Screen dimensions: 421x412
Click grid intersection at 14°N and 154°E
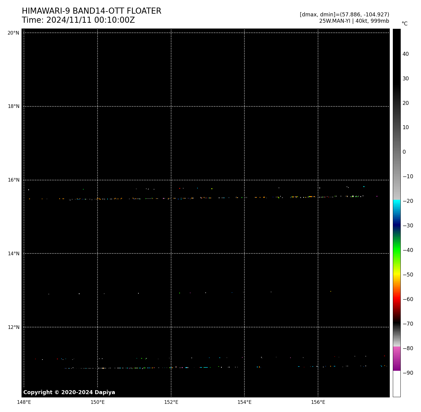click(244, 253)
